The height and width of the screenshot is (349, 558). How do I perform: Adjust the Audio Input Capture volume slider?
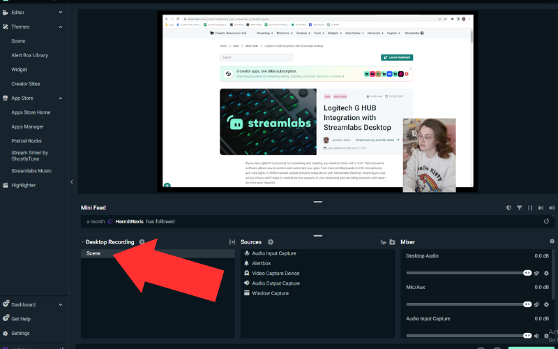point(469,336)
